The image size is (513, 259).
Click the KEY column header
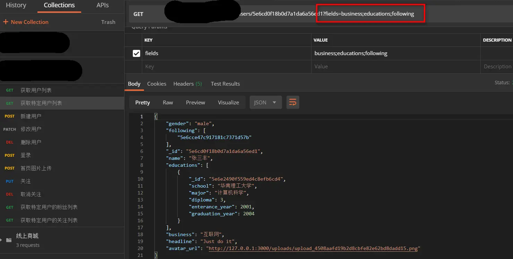tap(148, 40)
